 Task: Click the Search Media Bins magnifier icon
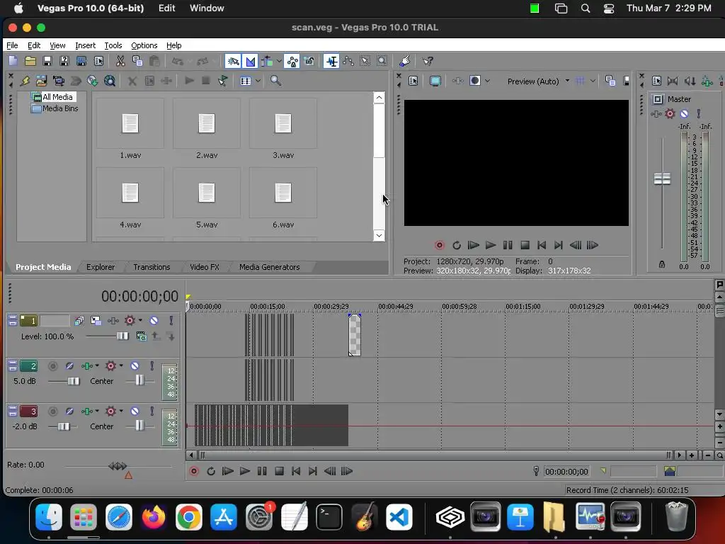coord(275,81)
